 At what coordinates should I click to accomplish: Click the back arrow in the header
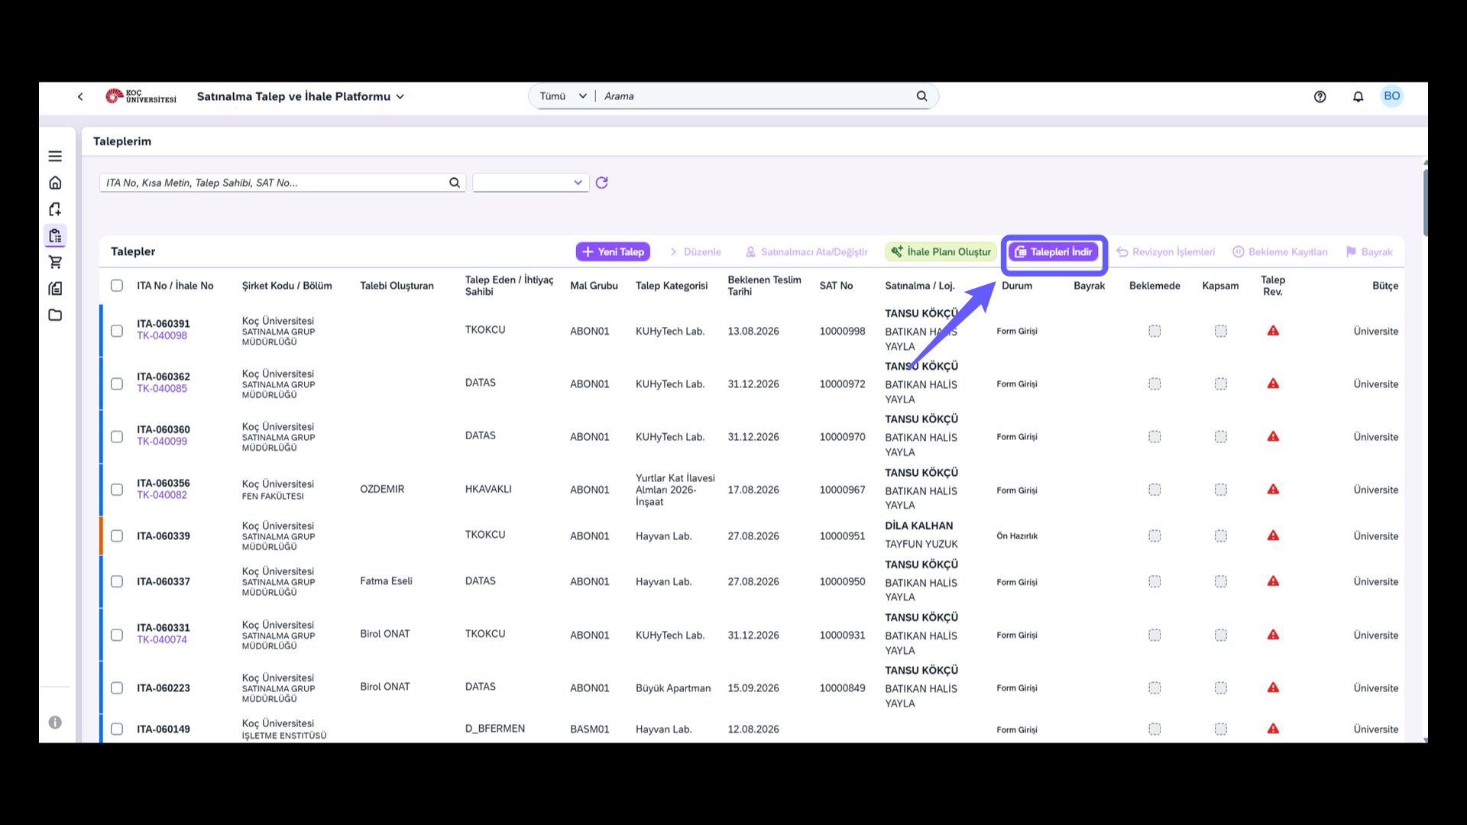coord(80,96)
